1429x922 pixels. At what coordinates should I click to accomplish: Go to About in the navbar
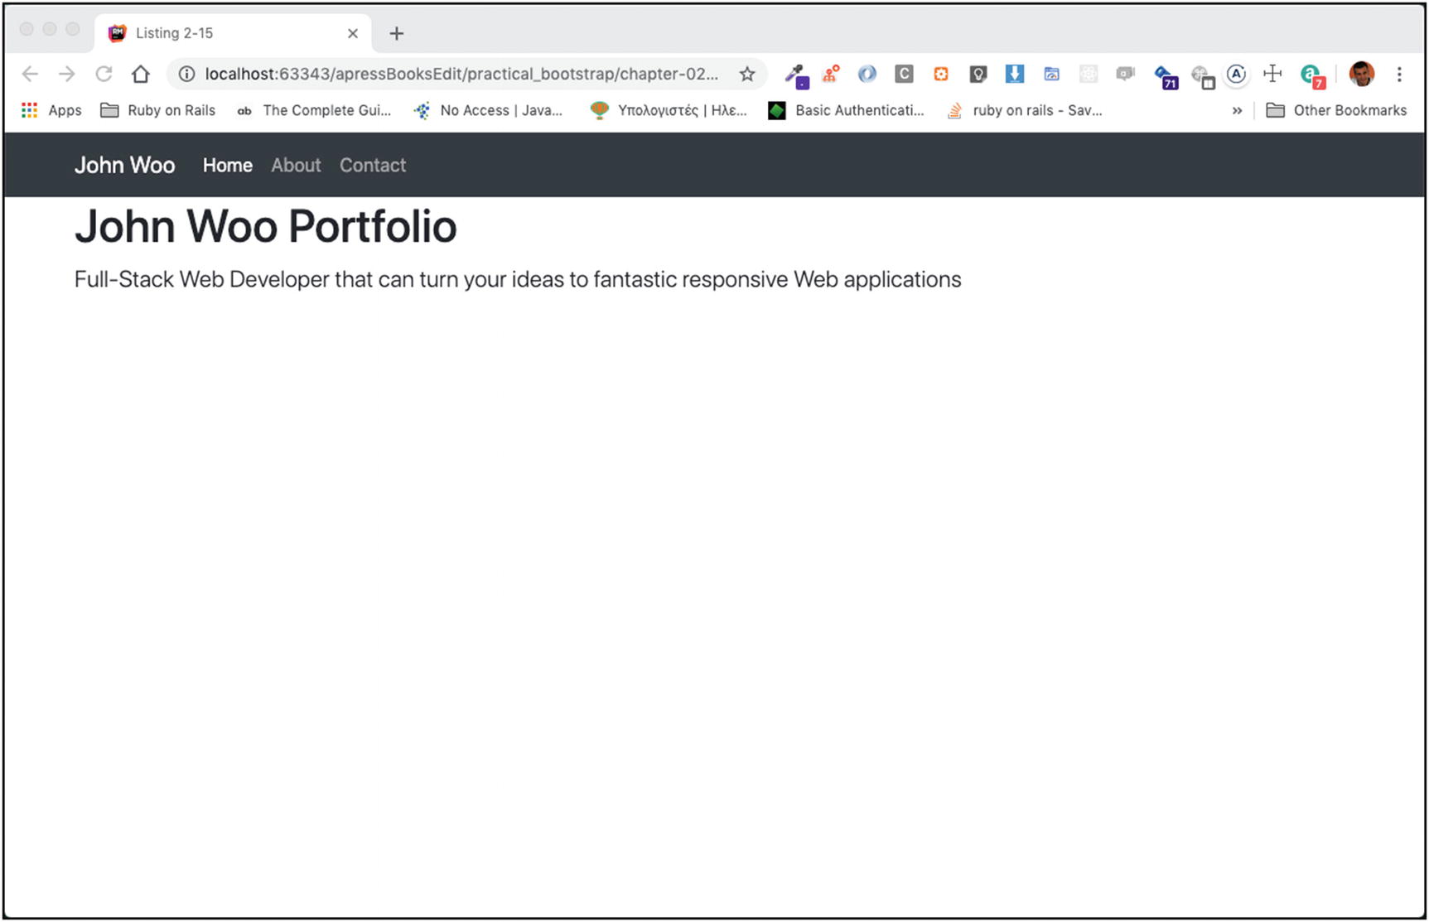[x=296, y=165]
